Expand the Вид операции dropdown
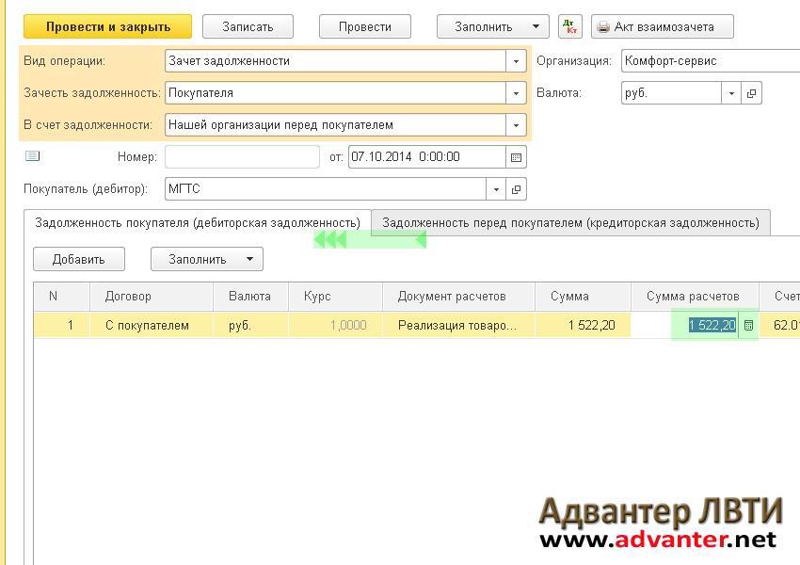The image size is (800, 565). click(x=516, y=61)
